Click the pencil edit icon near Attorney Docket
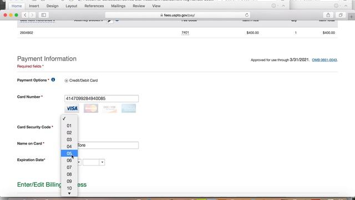 [110, 21]
